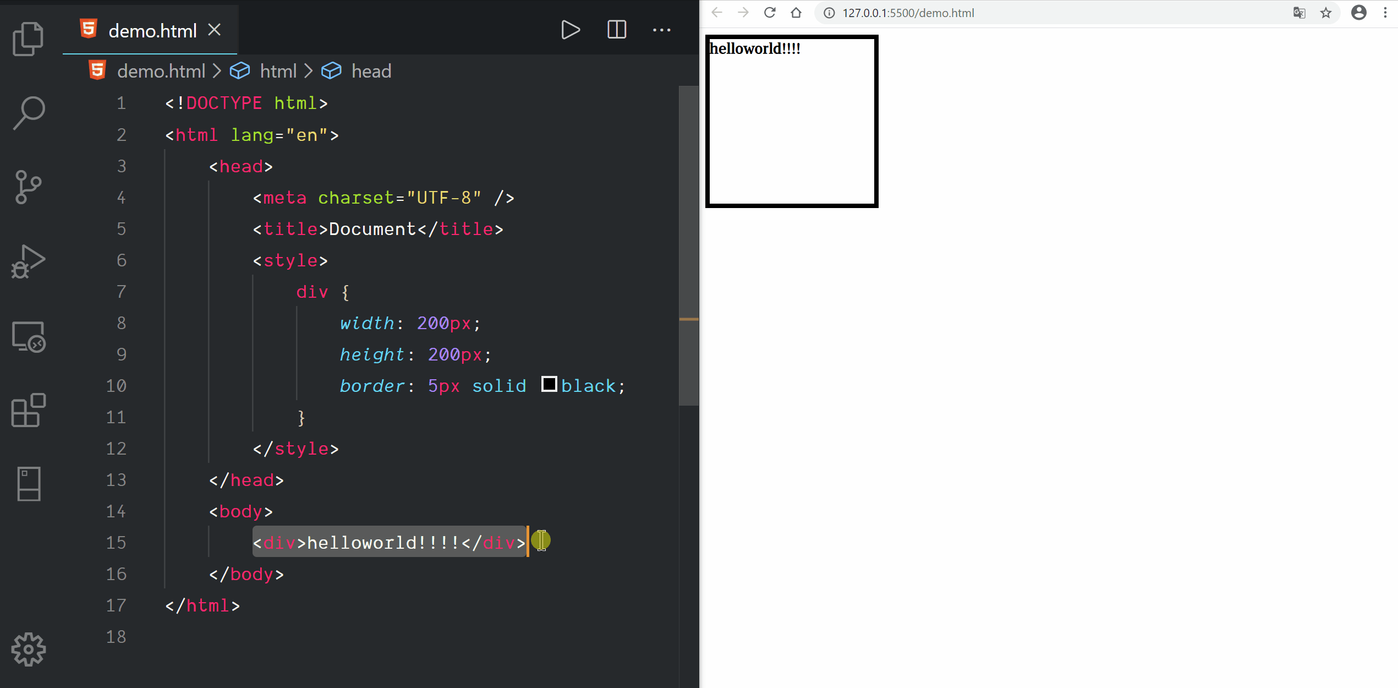Click the browser address bar URL
The width and height of the screenshot is (1398, 688).
(908, 13)
